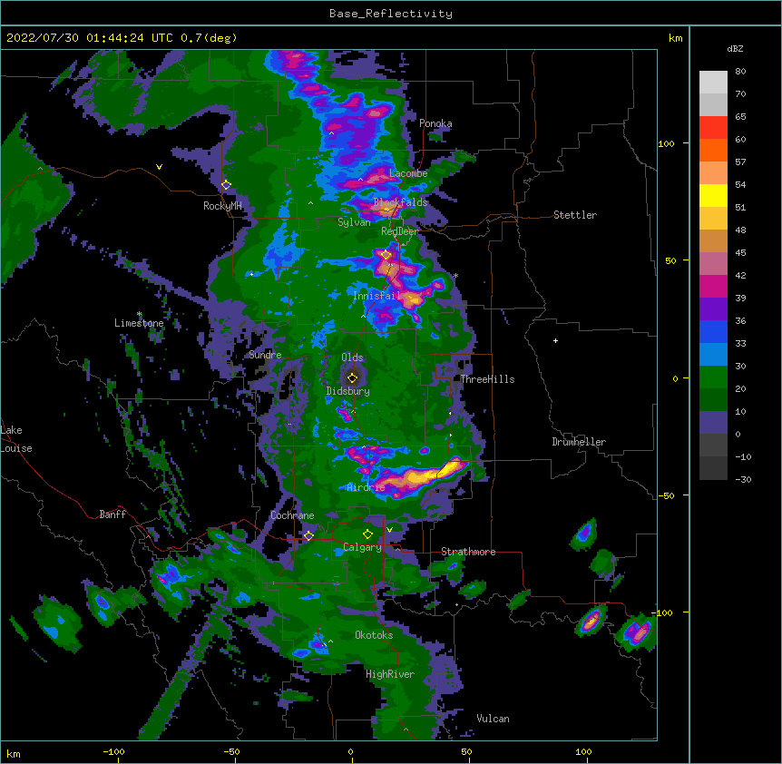Viewport: 782px width, 764px height.
Task: Click the yellow diamond marker below the RedDeer label
Action: pos(386,255)
